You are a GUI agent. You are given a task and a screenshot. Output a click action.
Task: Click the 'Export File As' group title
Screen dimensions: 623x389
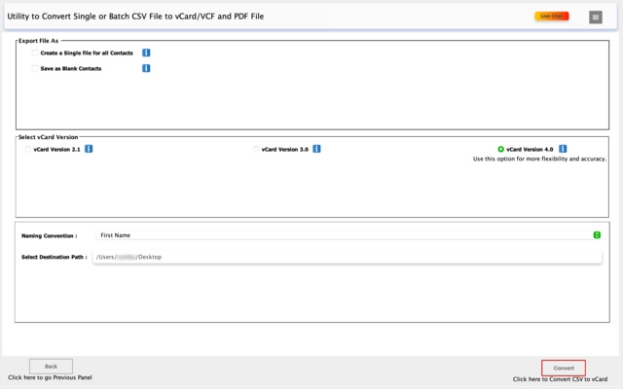tap(39, 41)
